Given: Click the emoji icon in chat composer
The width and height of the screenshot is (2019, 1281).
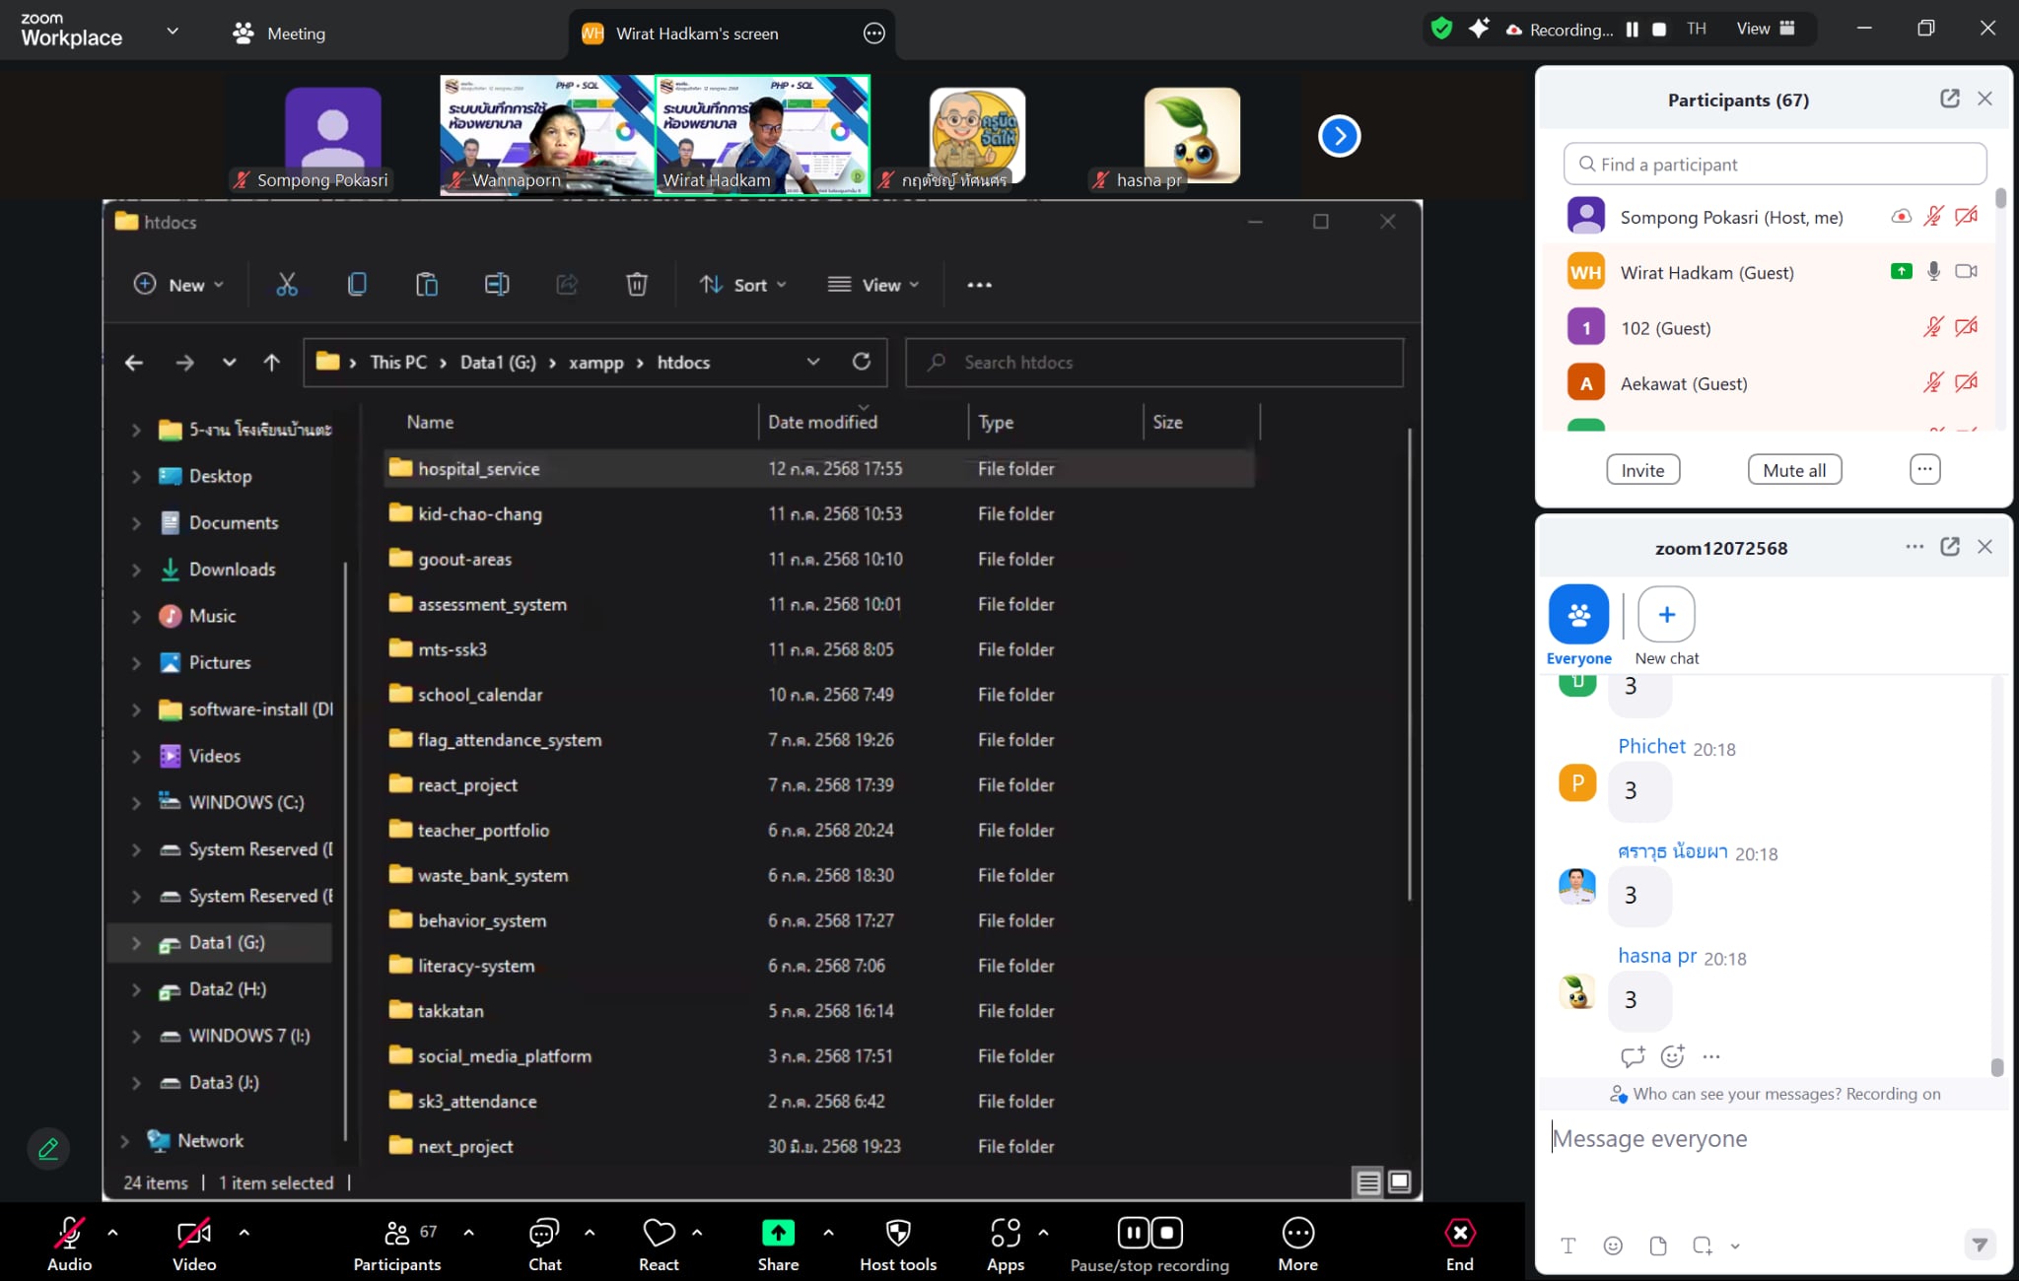Looking at the screenshot, I should pyautogui.click(x=1613, y=1246).
